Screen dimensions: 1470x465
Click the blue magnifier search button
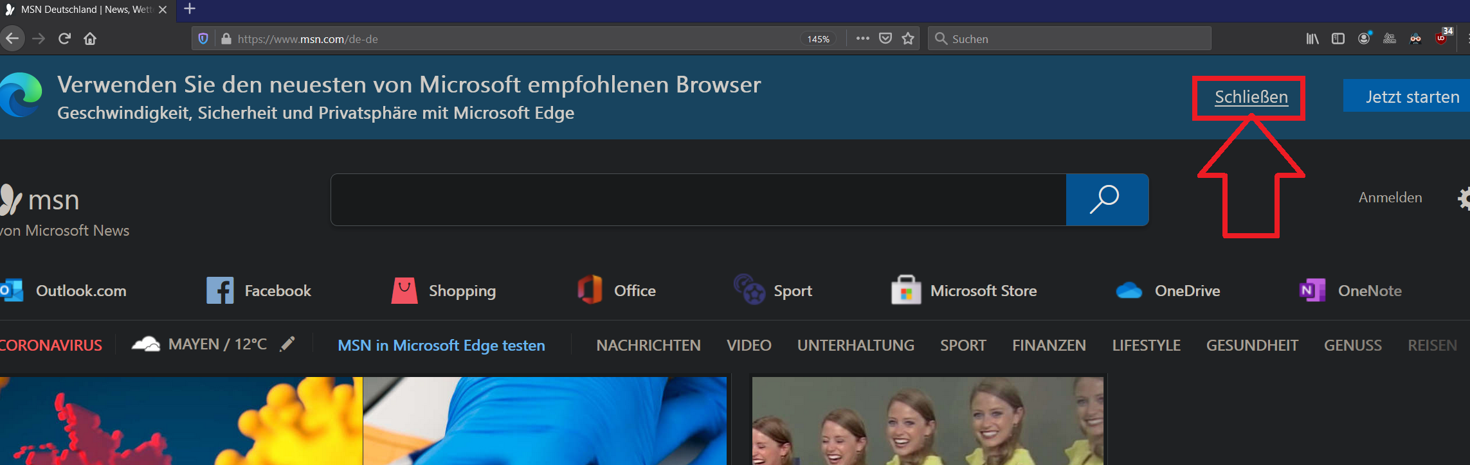point(1107,200)
